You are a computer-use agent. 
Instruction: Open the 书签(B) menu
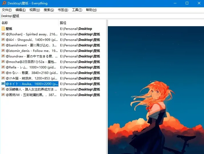coord(63,10)
